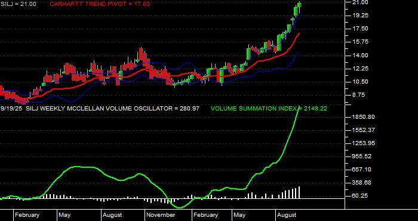The image size is (418, 221).
Task: Click the 1253.95 summation axis value
Action: [x=364, y=143]
